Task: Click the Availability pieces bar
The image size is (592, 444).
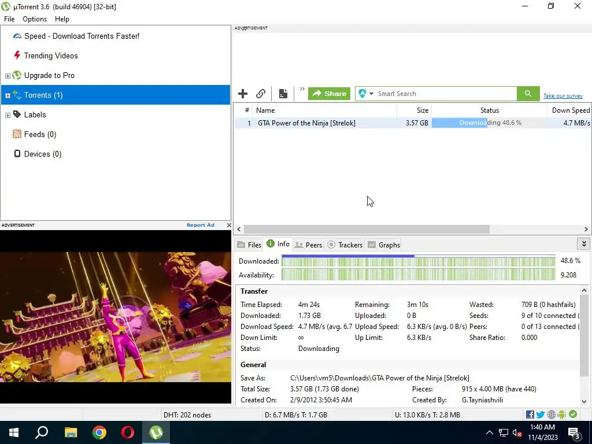Action: (419, 275)
